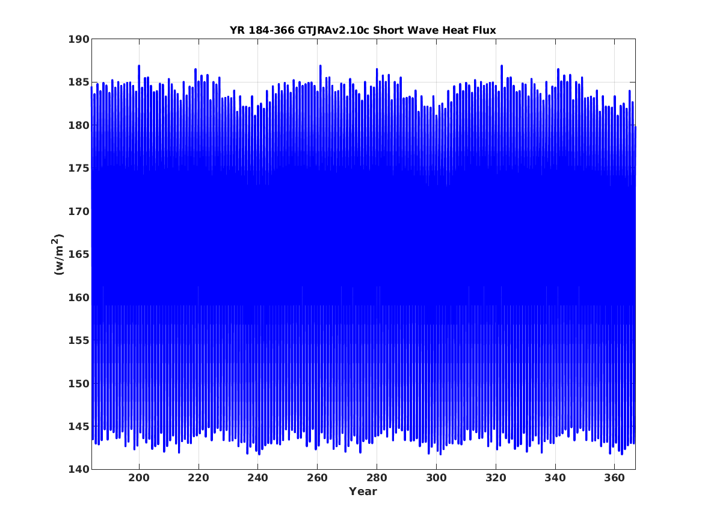Click y-axis tick label 170

[78, 211]
